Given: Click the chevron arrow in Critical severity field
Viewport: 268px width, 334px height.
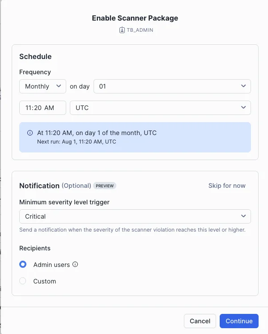Looking at the screenshot, I should 243,216.
